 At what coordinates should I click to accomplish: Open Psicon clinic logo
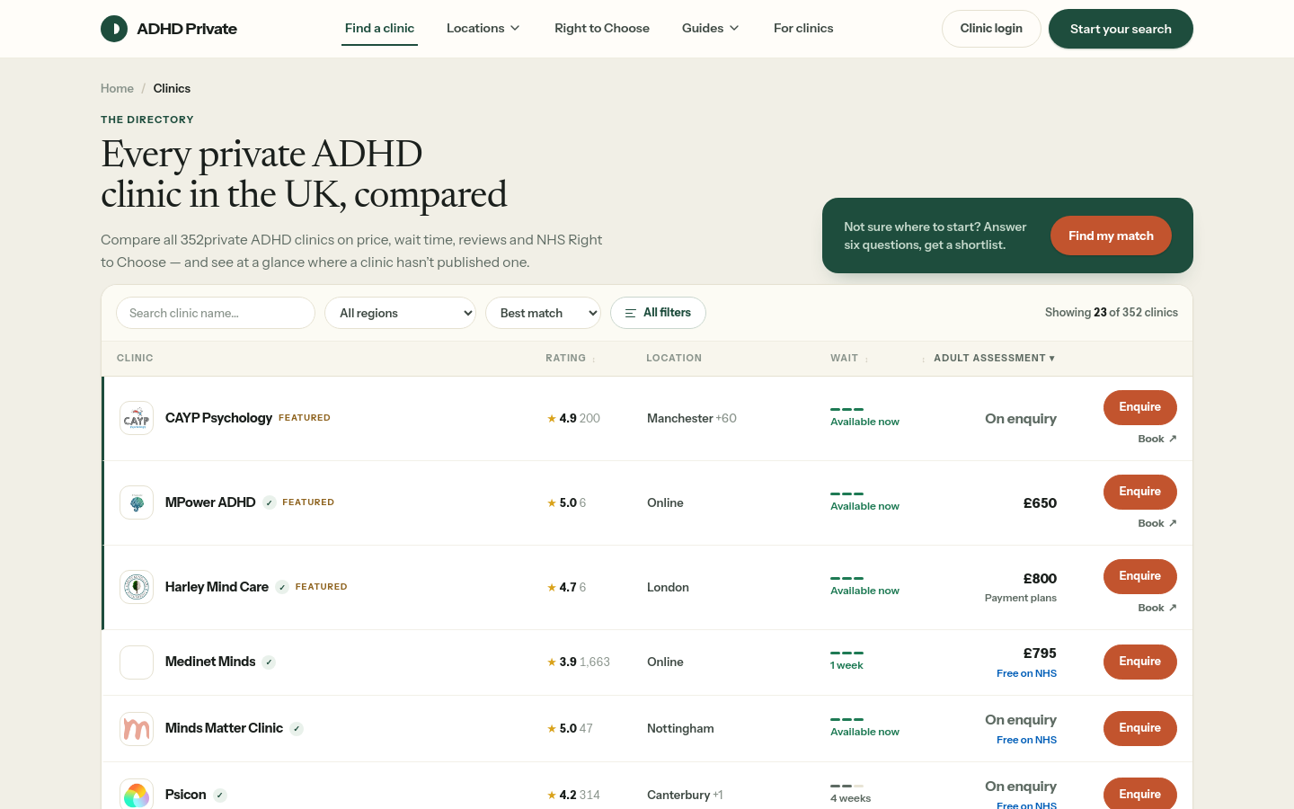point(137,795)
